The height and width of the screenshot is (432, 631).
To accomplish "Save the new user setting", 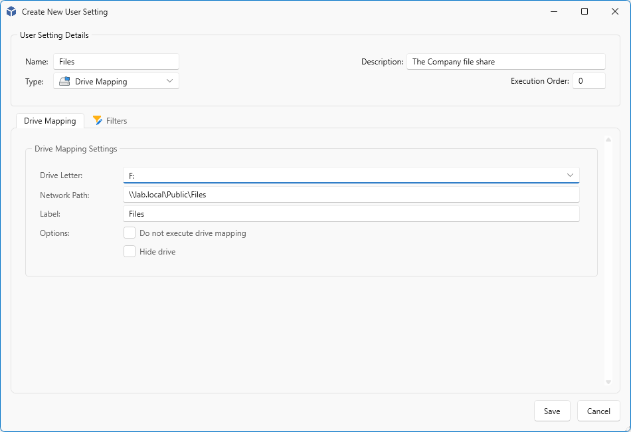I will (552, 411).
